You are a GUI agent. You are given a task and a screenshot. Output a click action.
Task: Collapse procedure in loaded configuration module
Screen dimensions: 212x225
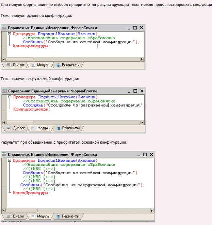(x=10, y=97)
